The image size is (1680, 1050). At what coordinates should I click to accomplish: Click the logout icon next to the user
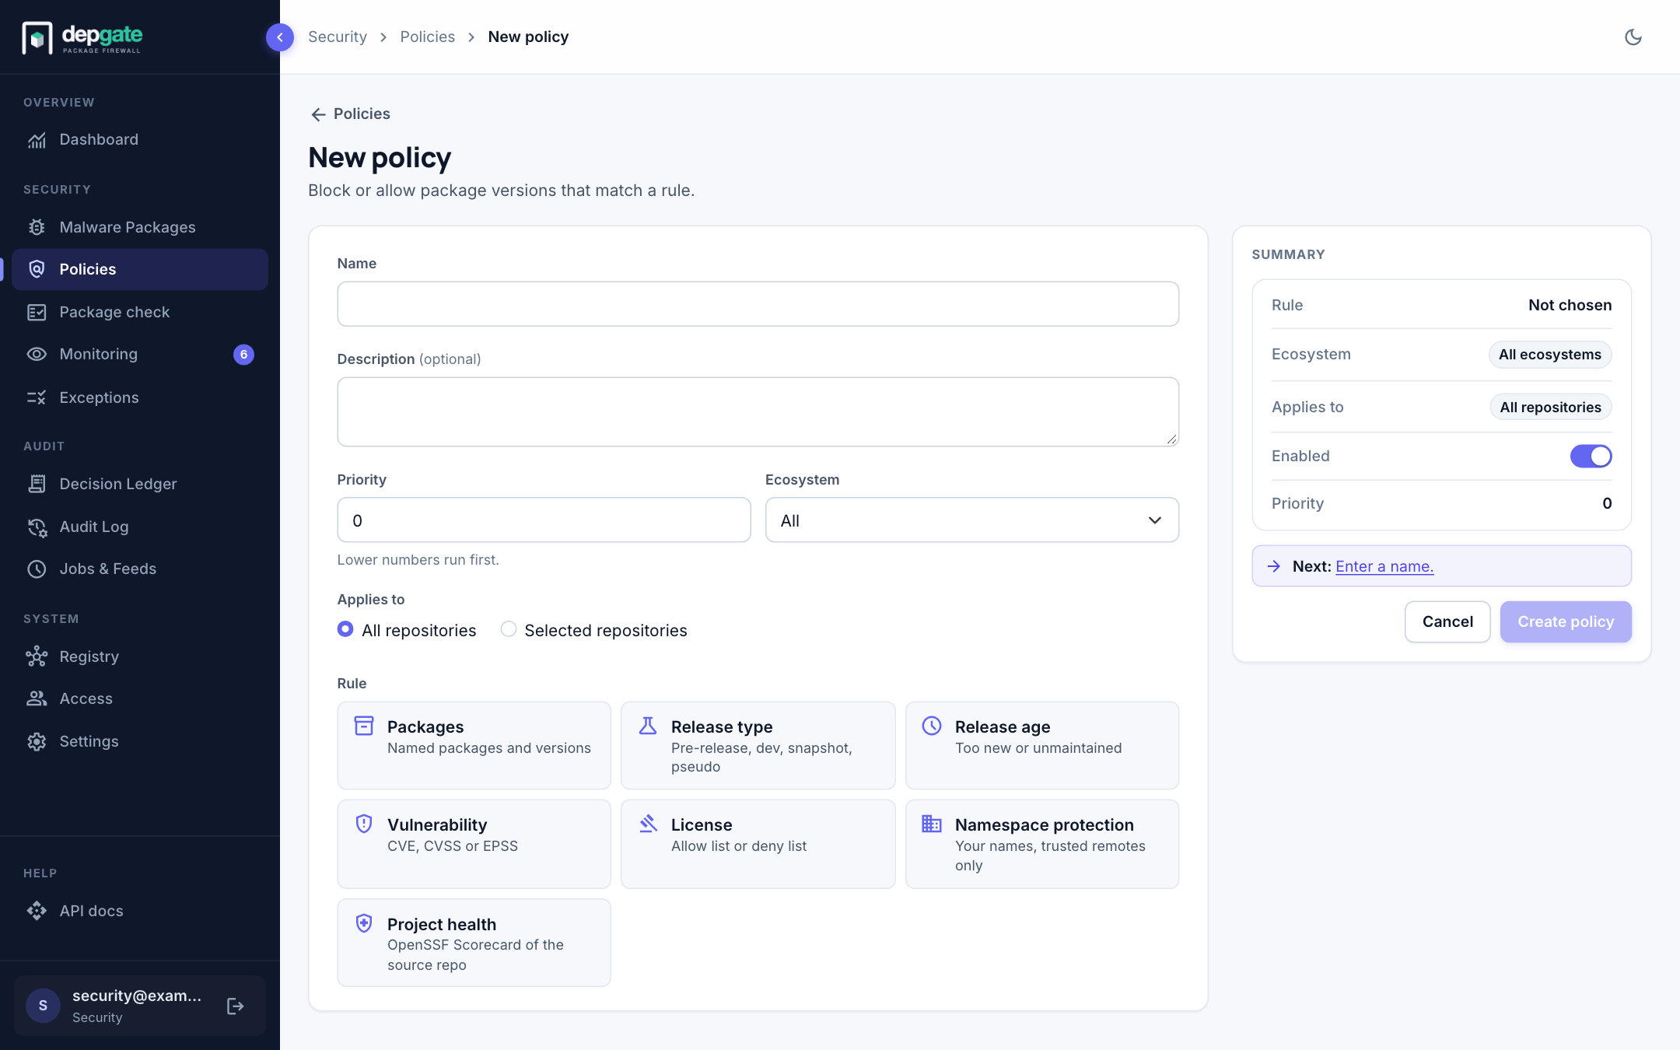point(235,1006)
